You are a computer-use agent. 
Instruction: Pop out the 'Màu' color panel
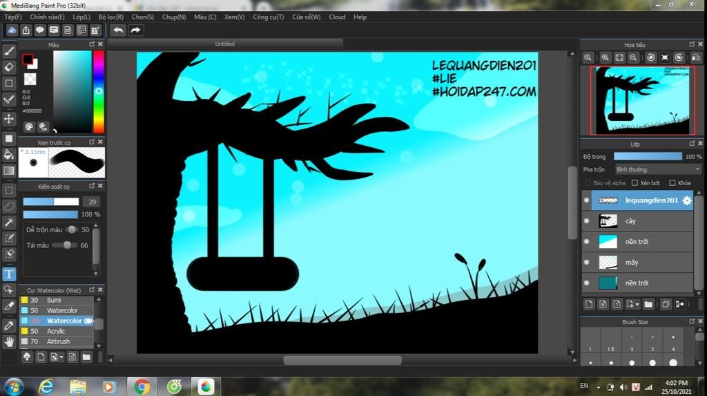(92, 44)
